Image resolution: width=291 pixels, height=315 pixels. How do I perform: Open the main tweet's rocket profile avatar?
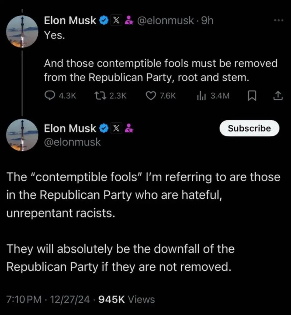coord(22,135)
